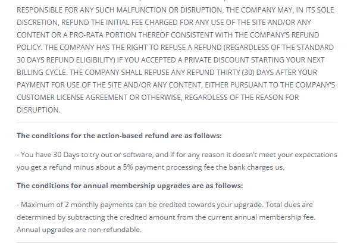Click the 'REFUND THE INITIAL FEE CHARGED' text
The image size is (357, 244).
120,23
